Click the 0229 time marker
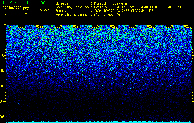This screenshot has width=194, height=123. [169, 26]
